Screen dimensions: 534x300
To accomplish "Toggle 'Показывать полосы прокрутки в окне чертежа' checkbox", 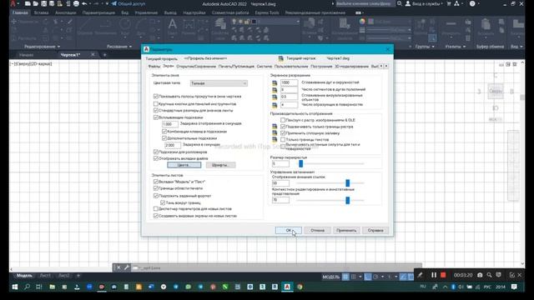I will pos(156,97).
